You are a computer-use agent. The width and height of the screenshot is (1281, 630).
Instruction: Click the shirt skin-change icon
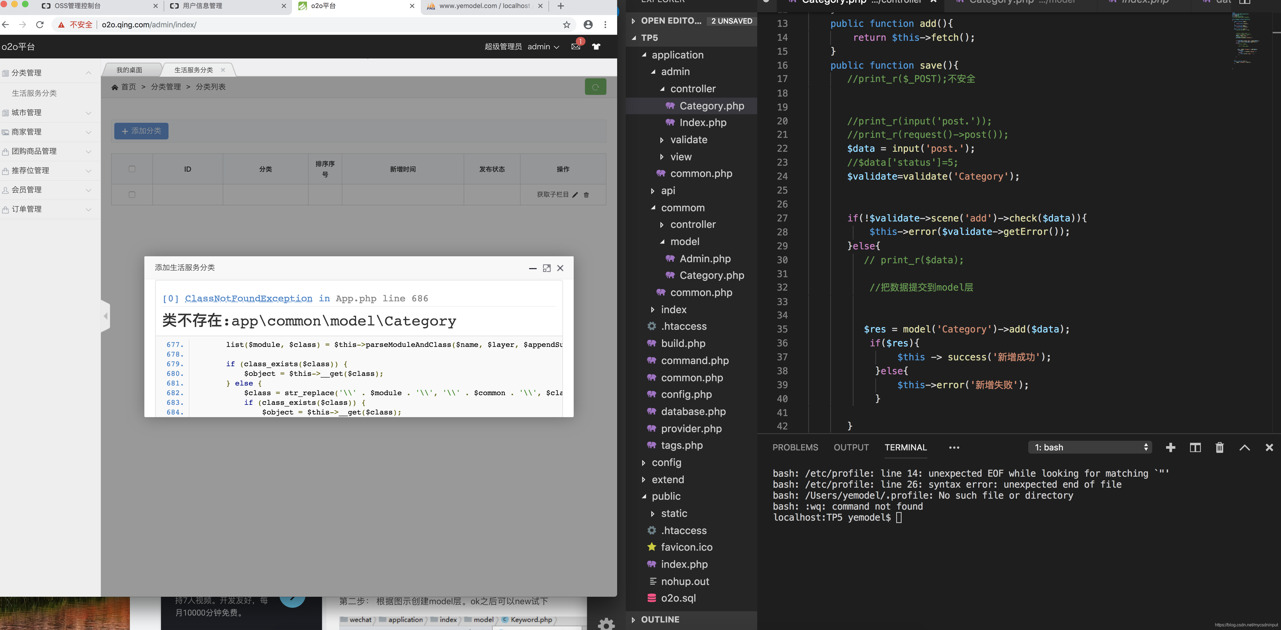[x=596, y=47]
